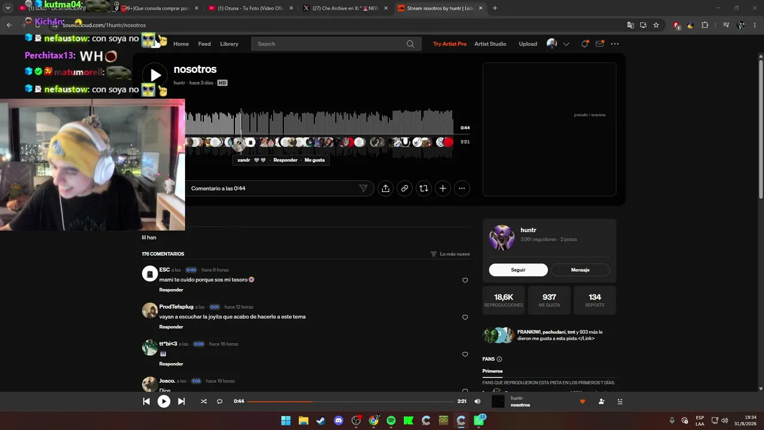This screenshot has height=430, width=764.
Task: Open the Upload page
Action: tap(528, 44)
